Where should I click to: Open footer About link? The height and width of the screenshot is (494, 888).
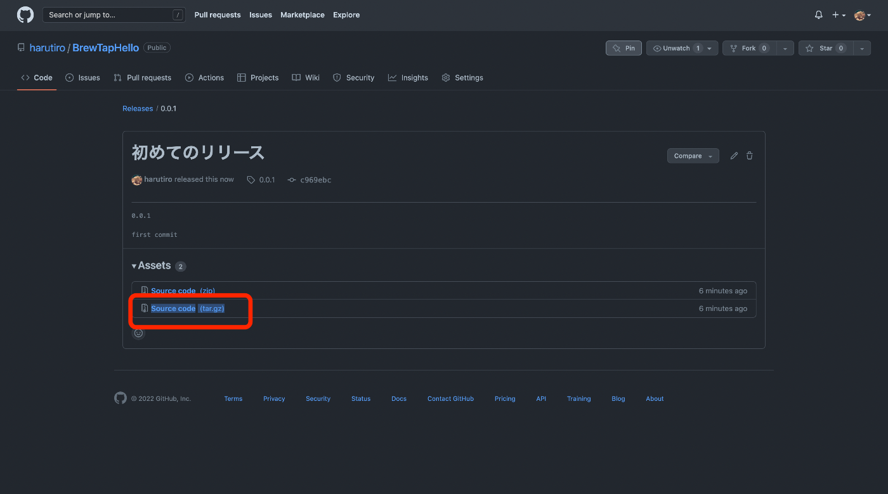pos(655,399)
